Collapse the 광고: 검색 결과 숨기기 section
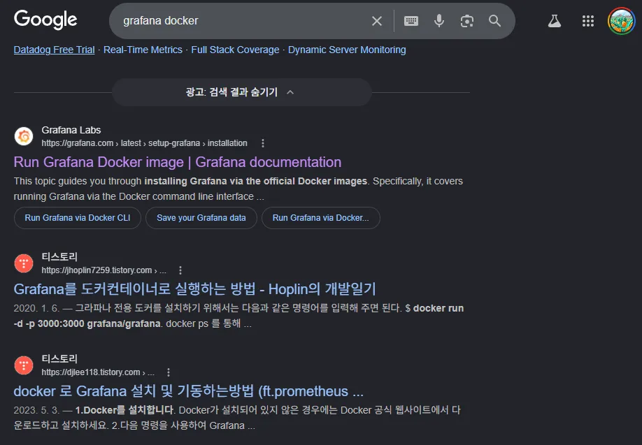Image resolution: width=642 pixels, height=445 pixels. click(x=241, y=92)
